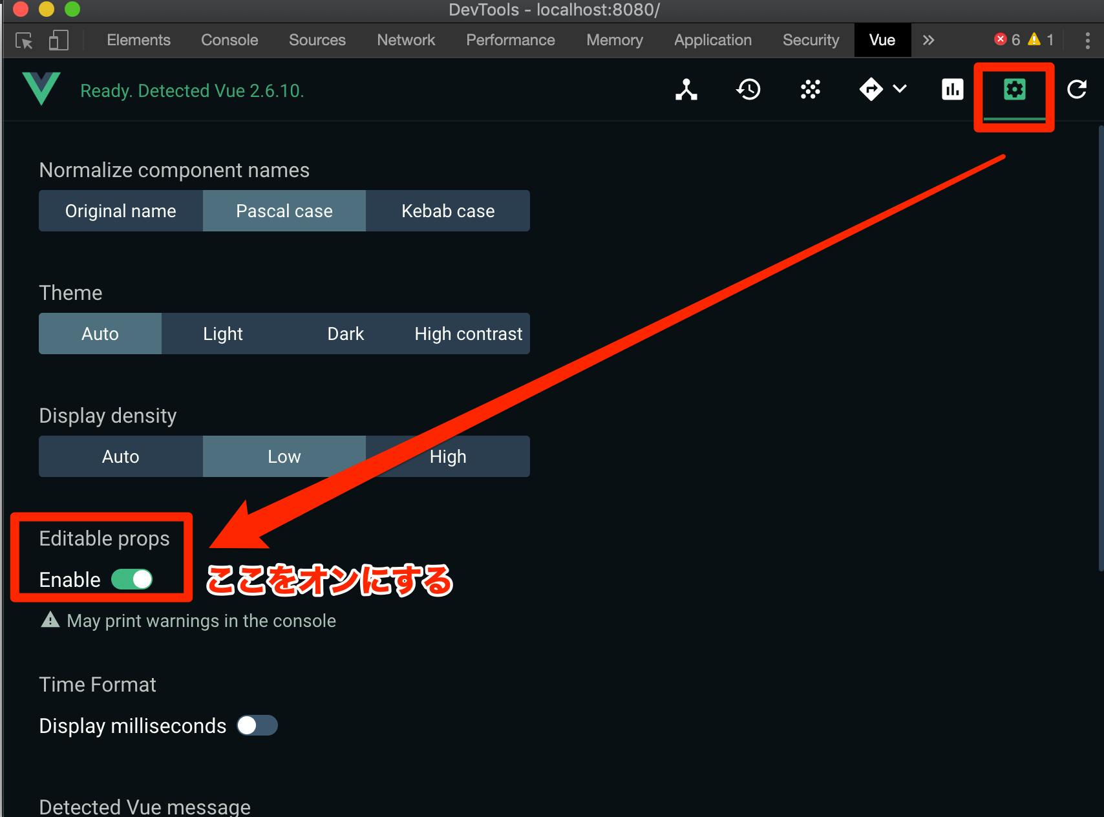The width and height of the screenshot is (1104, 817).
Task: Toggle the device toolbar icon
Action: click(x=58, y=41)
